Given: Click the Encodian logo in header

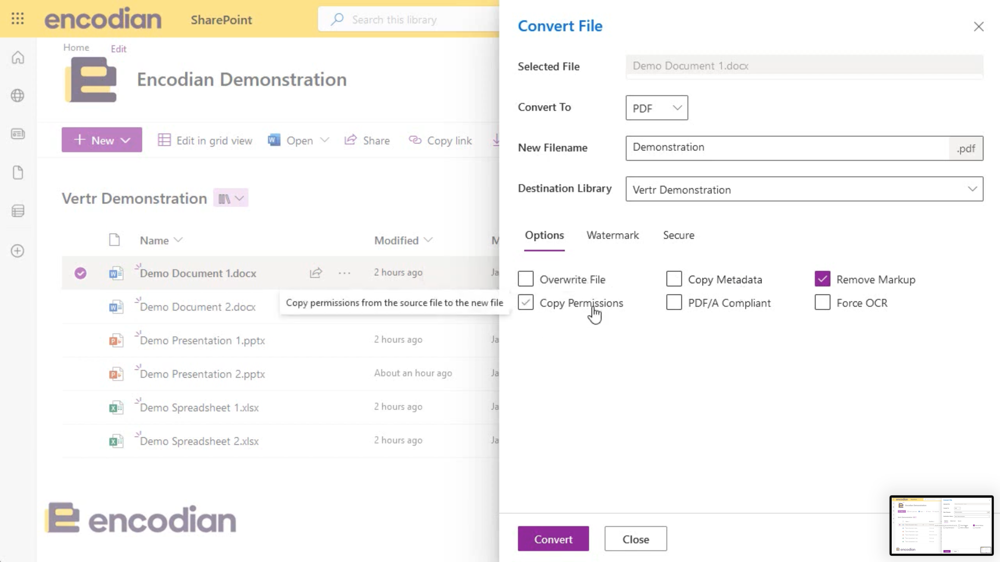Looking at the screenshot, I should click(x=103, y=19).
